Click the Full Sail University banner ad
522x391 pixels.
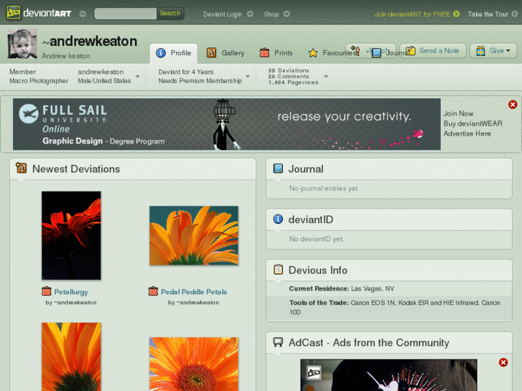[x=227, y=124]
